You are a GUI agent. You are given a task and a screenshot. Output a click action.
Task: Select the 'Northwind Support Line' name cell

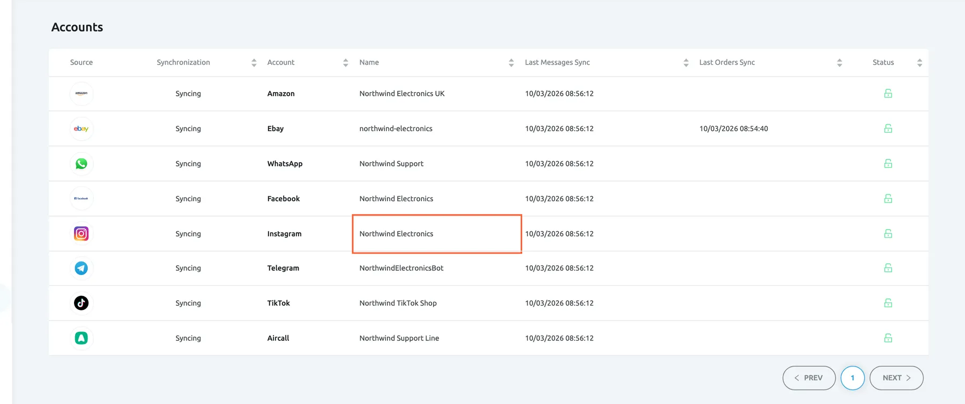(399, 338)
